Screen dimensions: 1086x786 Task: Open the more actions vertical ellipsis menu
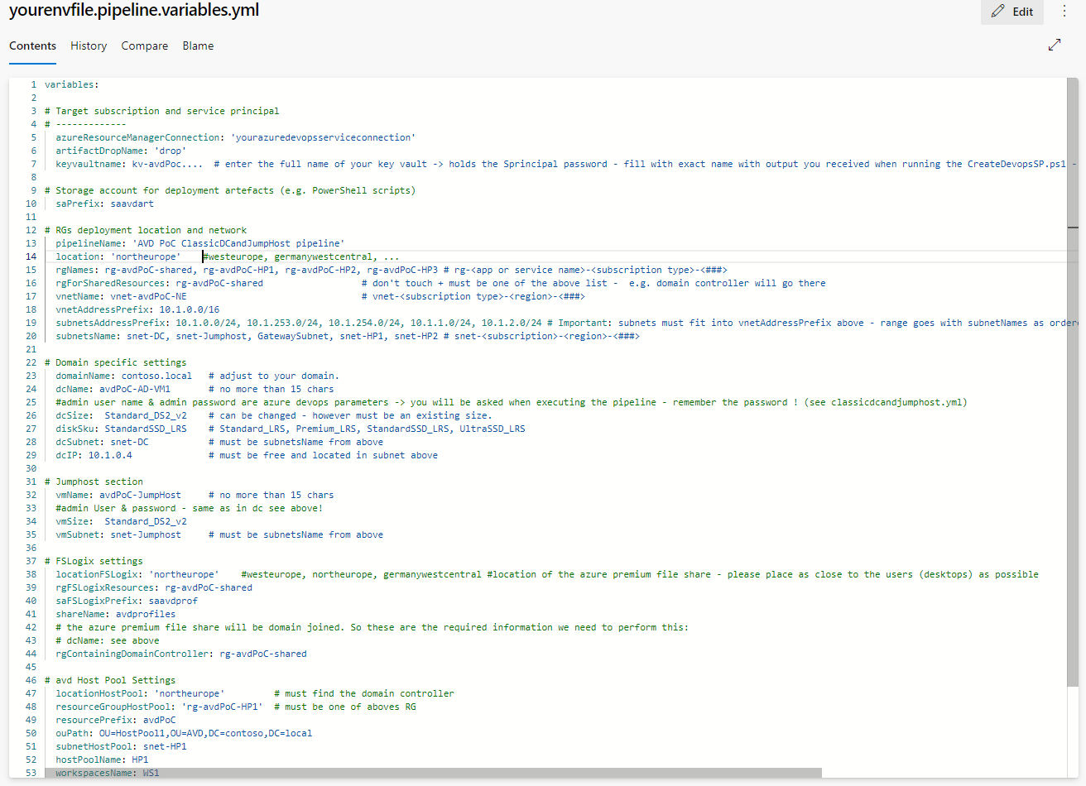(x=1064, y=12)
